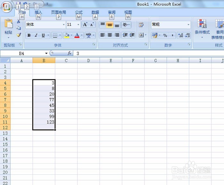The height and width of the screenshot is (185, 224).
Task: Open the Office button menu
Action: coord(6,7)
